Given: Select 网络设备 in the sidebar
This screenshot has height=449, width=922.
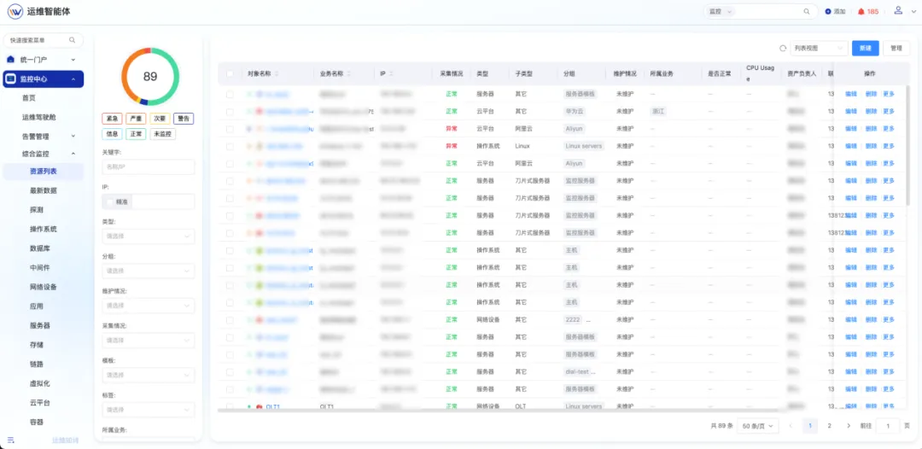Looking at the screenshot, I should [44, 287].
